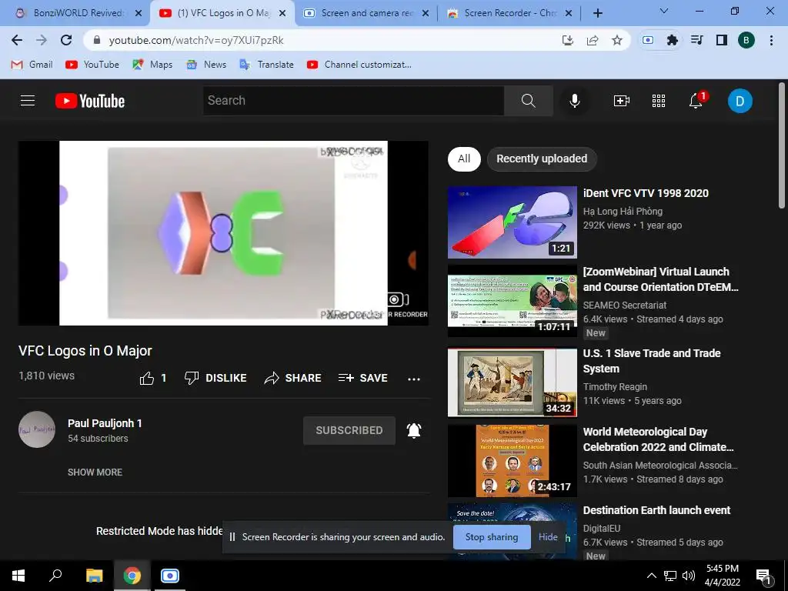Click the share page icon in address bar

pos(593,40)
